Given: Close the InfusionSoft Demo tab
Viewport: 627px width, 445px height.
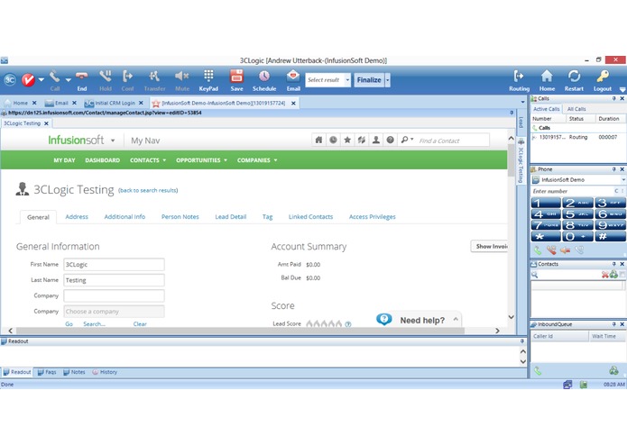Looking at the screenshot, I should pyautogui.click(x=293, y=103).
